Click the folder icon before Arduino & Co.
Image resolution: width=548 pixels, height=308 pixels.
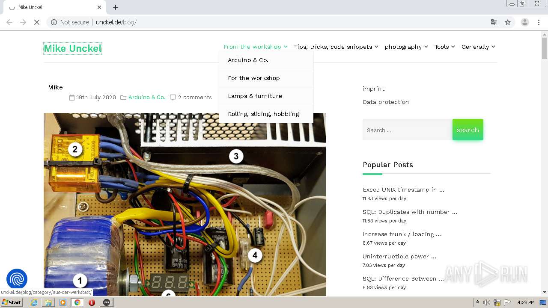point(123,98)
